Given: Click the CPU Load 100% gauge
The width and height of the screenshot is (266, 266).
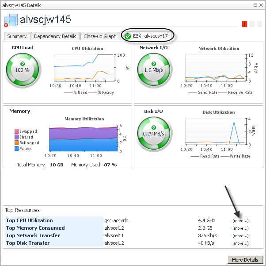Looking at the screenshot, I should coord(23,69).
